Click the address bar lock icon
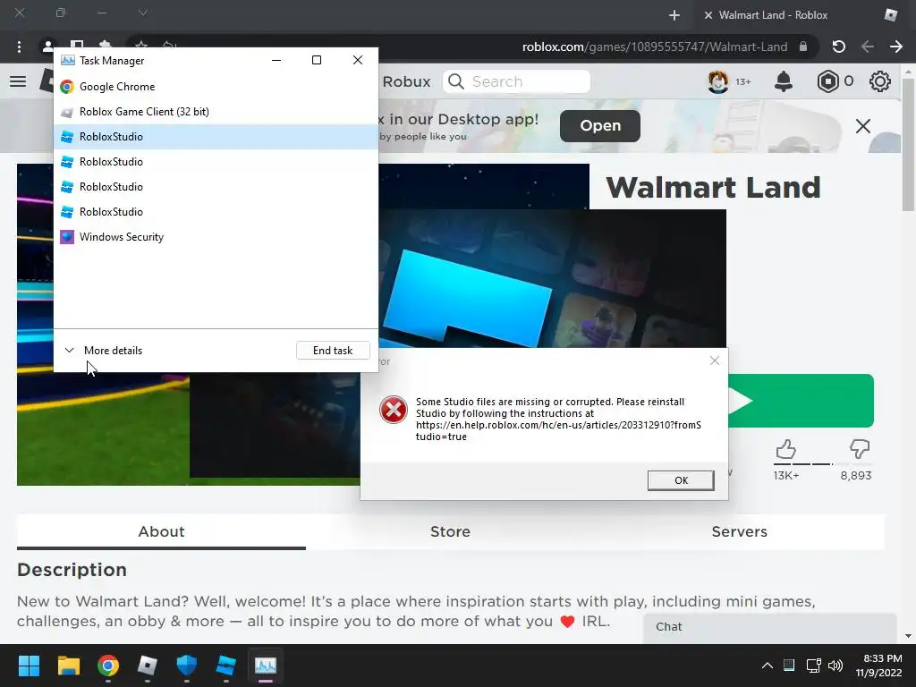 [x=803, y=47]
